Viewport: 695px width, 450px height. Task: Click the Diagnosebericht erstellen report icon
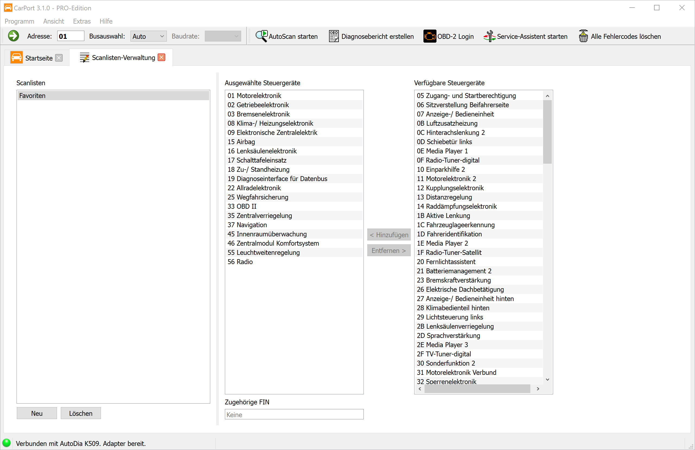(334, 36)
